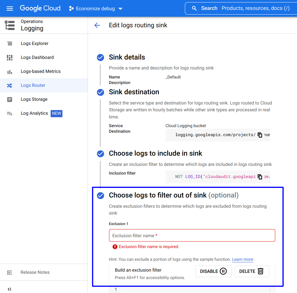
Task: Click the NEW badge beside Log Analytics
Action: pos(57,113)
